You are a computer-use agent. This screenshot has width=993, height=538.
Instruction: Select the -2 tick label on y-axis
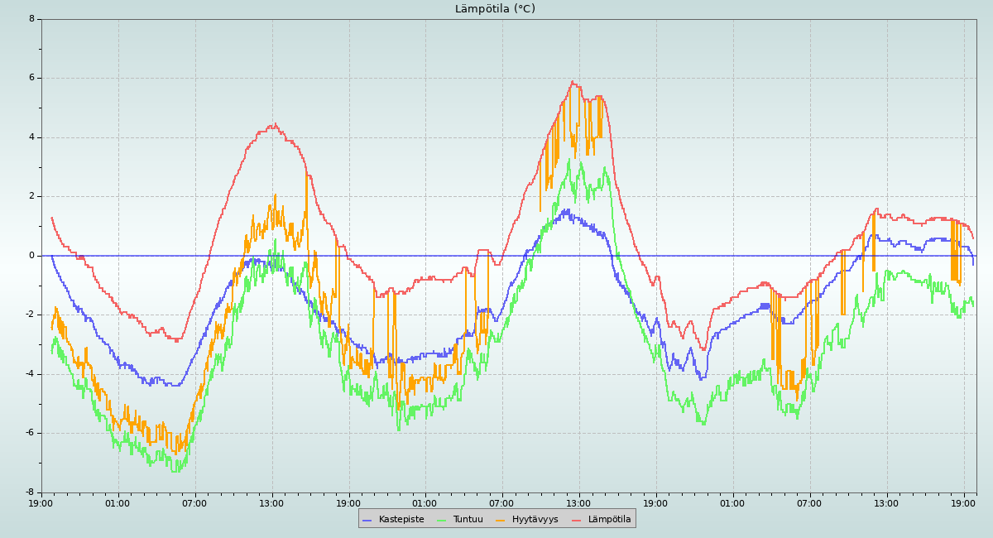pyautogui.click(x=30, y=315)
